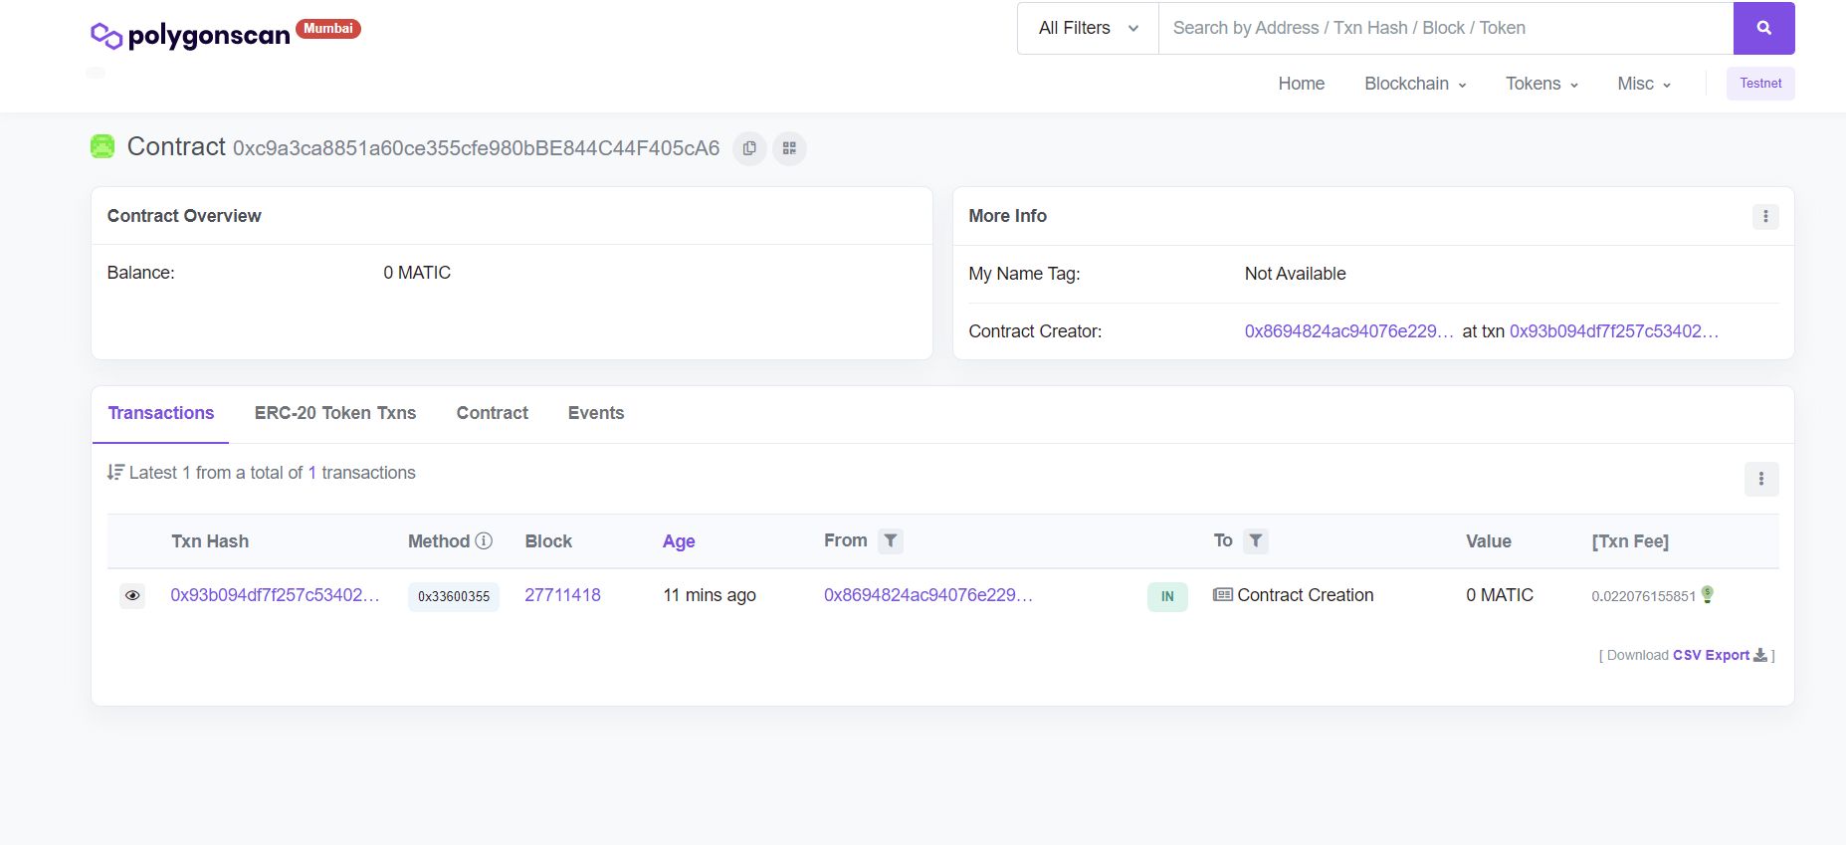
Task: Click the polygonscan logo
Action: click(190, 36)
